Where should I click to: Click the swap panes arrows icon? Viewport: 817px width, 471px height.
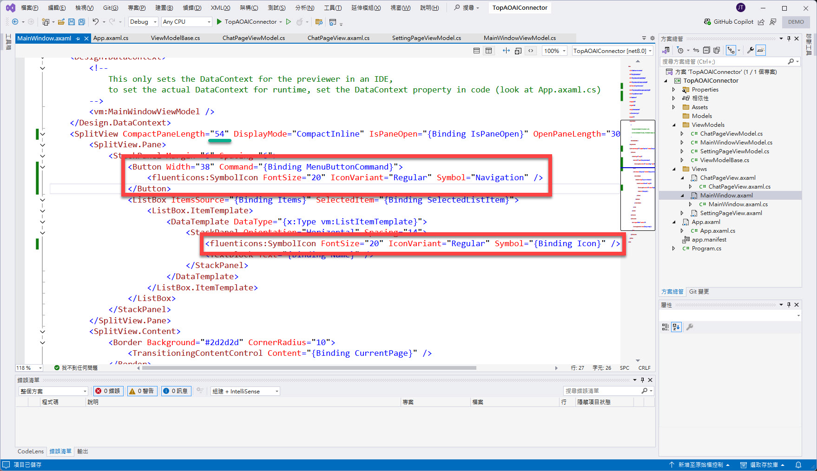[x=506, y=51]
